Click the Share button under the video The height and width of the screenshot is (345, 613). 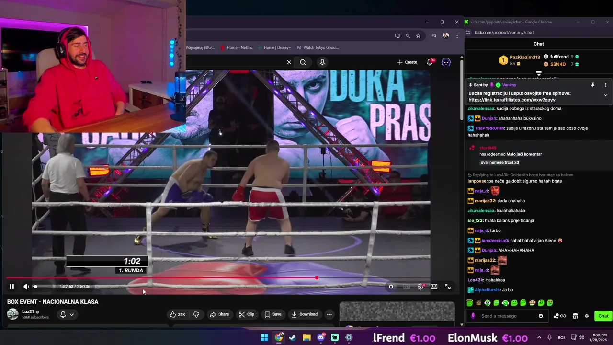(219, 314)
